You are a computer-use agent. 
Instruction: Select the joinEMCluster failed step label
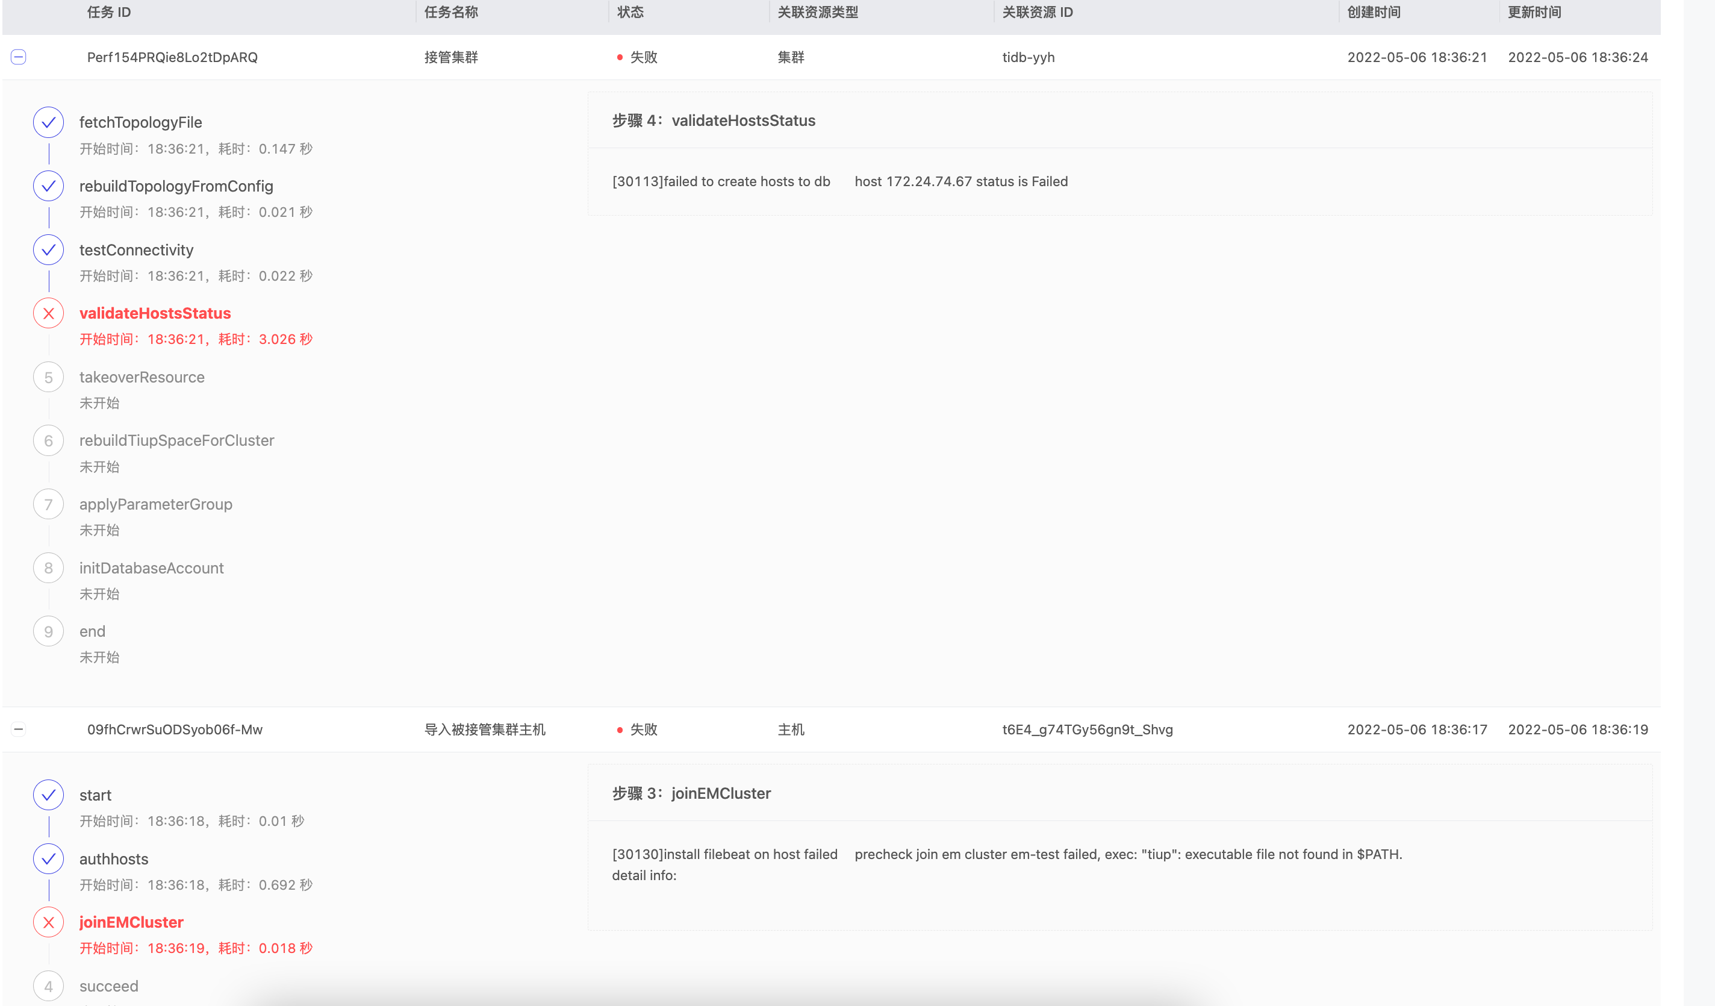click(131, 922)
